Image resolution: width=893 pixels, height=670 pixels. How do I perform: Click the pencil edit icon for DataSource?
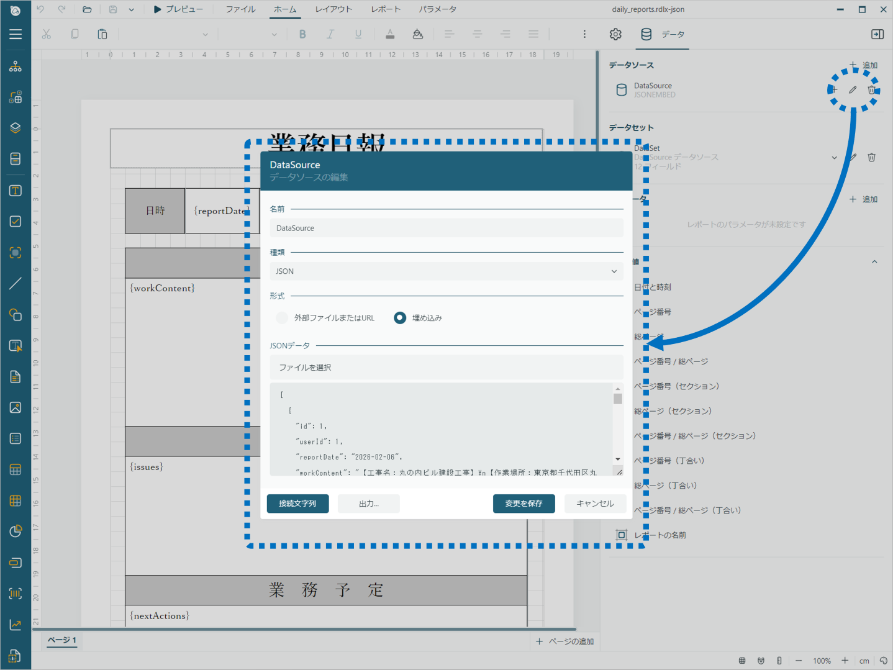[x=853, y=90]
